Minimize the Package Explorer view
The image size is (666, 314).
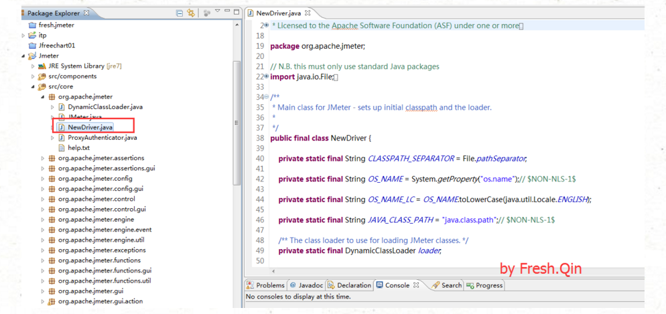227,11
